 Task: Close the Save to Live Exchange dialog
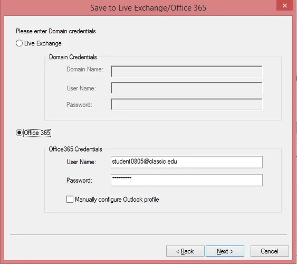(x=285, y=5)
